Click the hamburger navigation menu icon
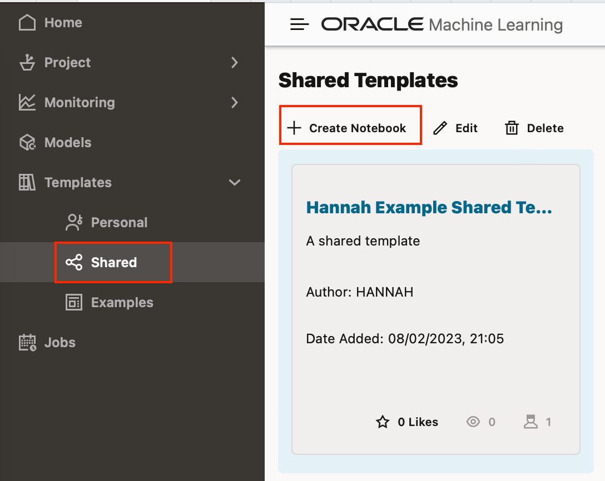Image resolution: width=605 pixels, height=481 pixels. point(300,24)
